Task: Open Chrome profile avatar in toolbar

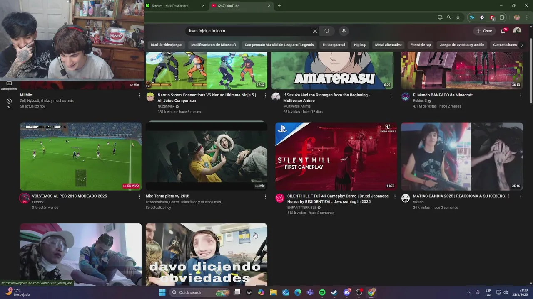Action: point(517,17)
